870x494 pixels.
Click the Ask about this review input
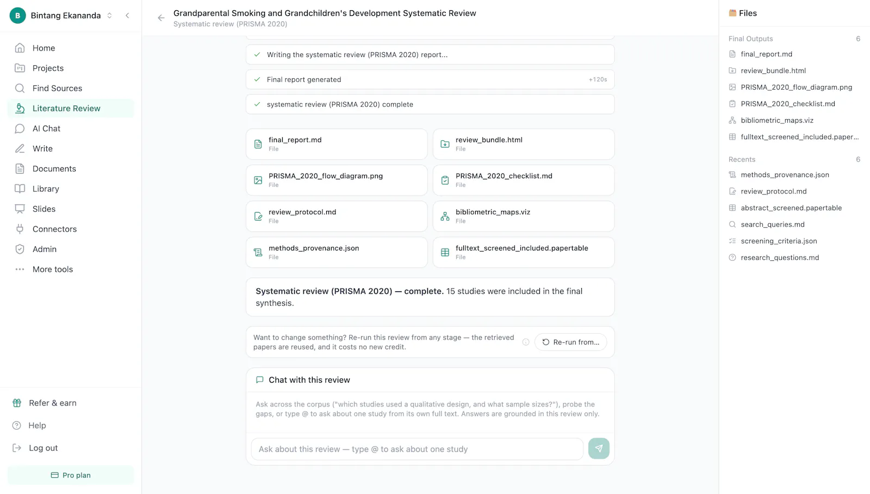pyautogui.click(x=417, y=449)
